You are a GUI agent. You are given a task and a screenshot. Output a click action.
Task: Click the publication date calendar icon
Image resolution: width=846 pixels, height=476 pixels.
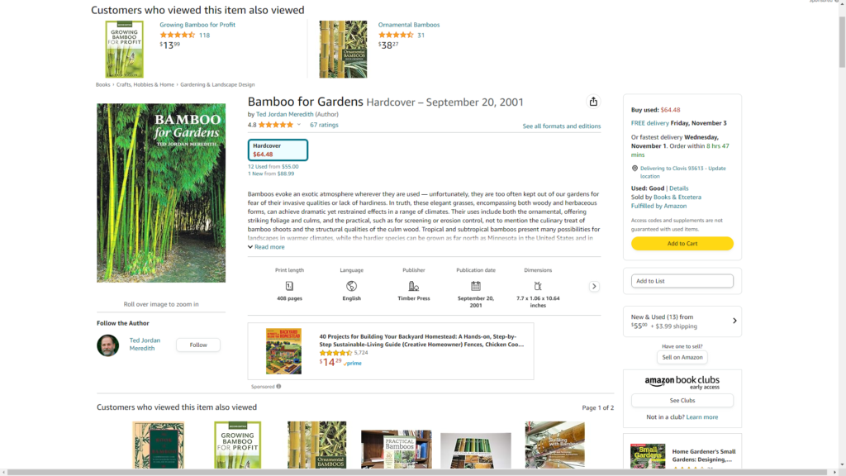click(x=476, y=286)
